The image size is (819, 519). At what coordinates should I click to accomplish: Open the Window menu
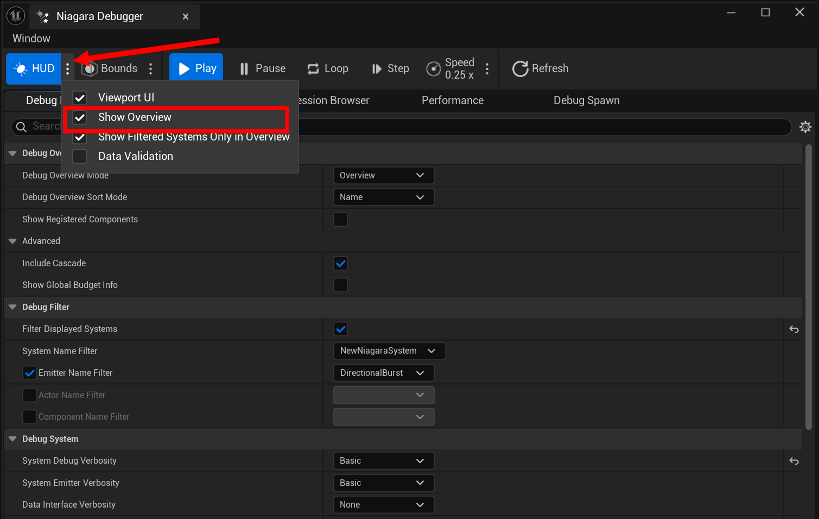(31, 39)
